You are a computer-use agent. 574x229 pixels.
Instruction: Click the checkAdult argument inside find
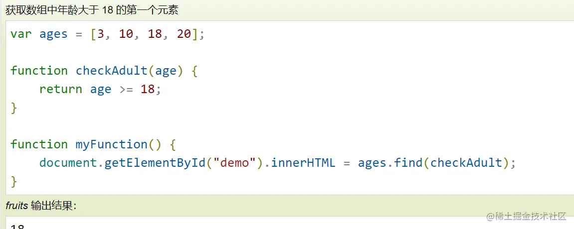coord(466,163)
